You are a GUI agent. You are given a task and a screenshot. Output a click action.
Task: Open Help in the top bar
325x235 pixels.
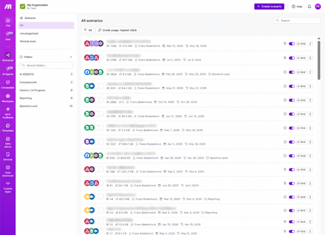pyautogui.click(x=297, y=7)
